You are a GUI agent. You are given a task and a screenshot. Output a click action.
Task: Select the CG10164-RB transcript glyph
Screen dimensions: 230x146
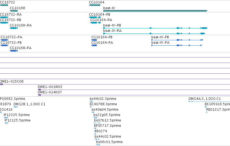95,17
